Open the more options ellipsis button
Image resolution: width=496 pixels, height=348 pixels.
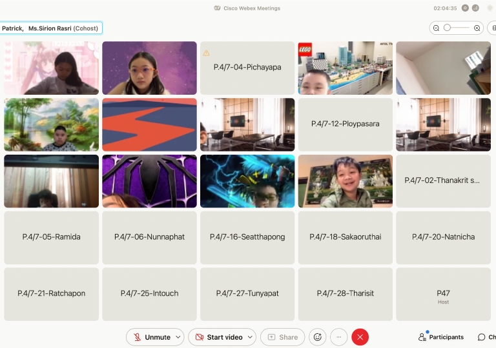coord(339,337)
